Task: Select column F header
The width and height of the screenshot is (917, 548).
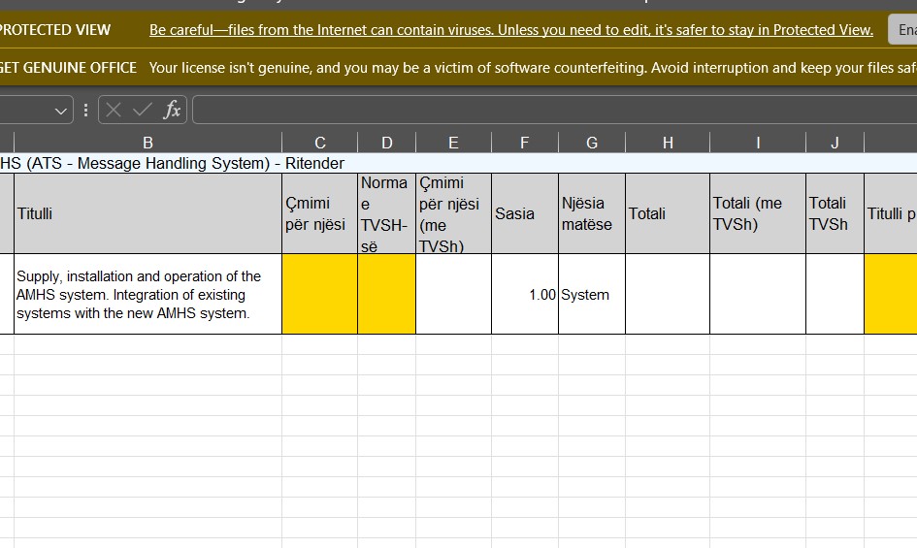Action: (524, 143)
